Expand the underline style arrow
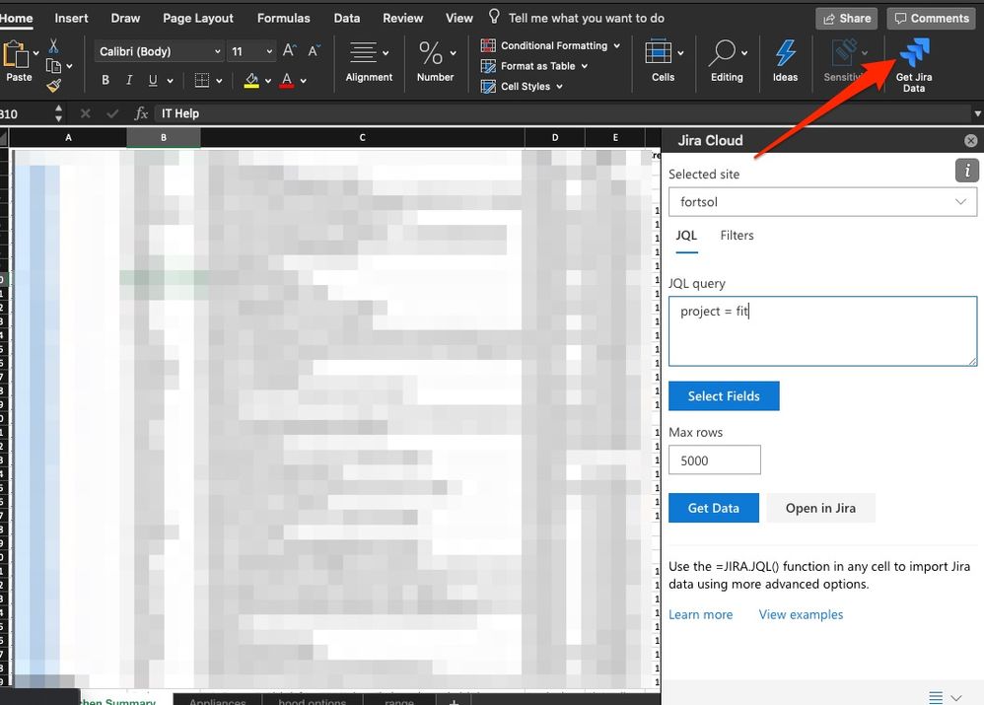 click(x=170, y=80)
